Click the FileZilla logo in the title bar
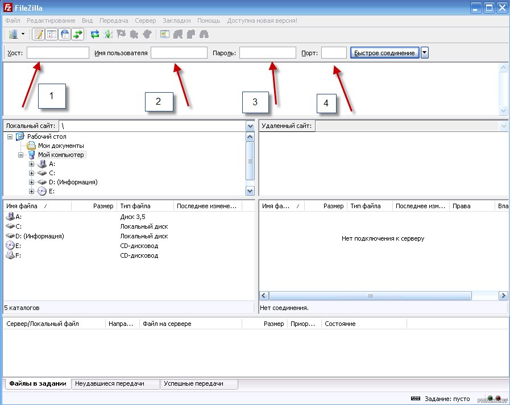Viewport: 510px width, 405px height. (x=8, y=7)
